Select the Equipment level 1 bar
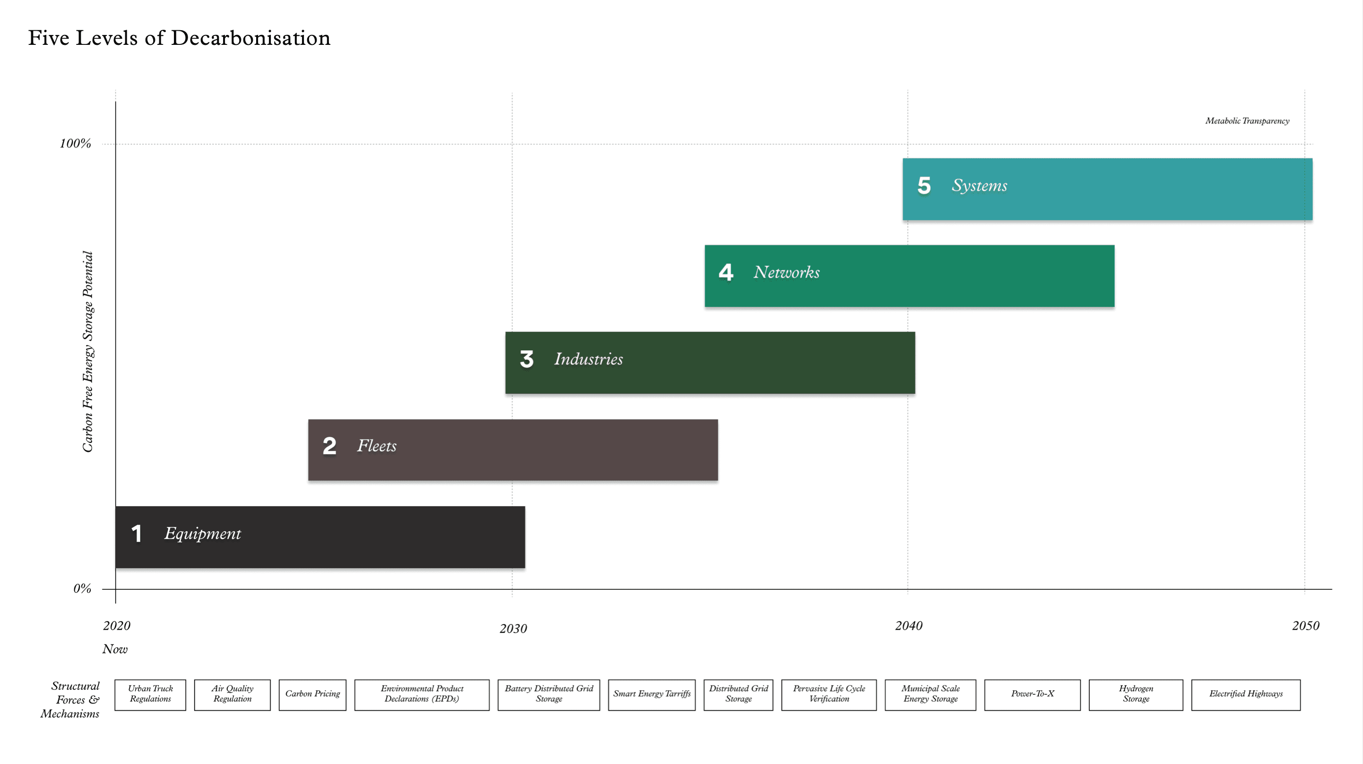The height and width of the screenshot is (764, 1363). 320,537
